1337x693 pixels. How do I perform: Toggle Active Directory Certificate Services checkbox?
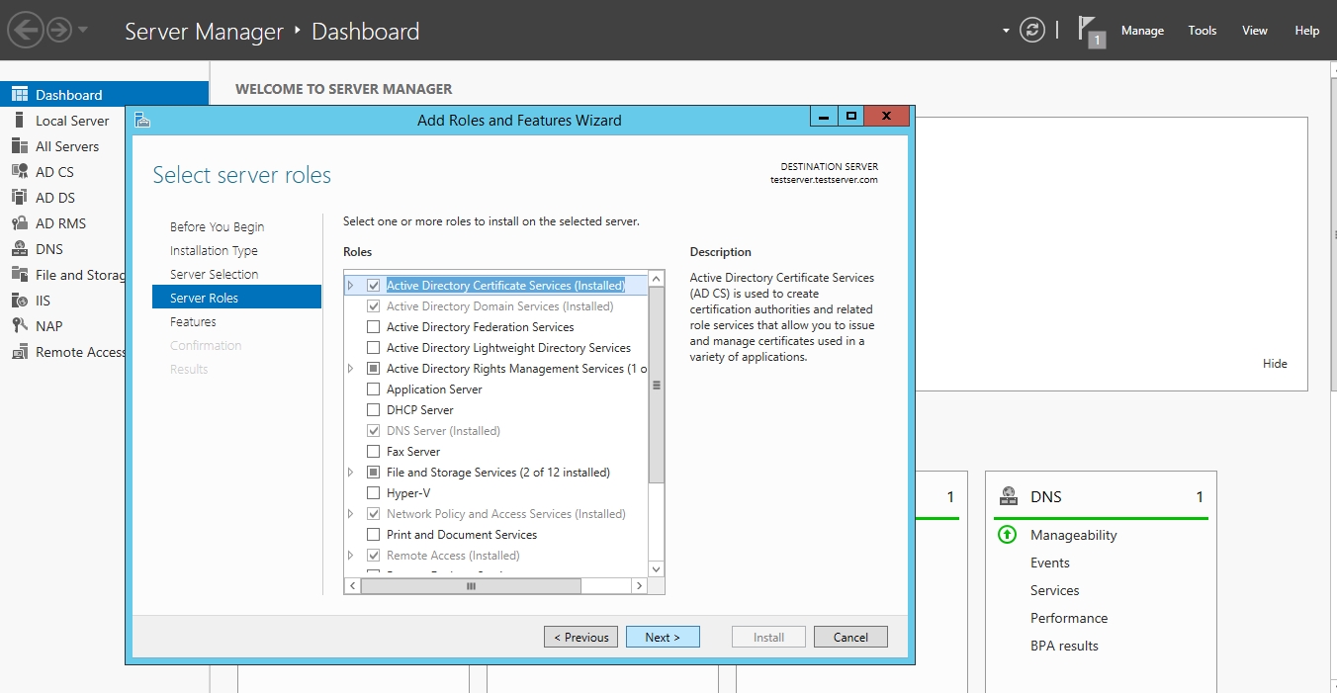373,285
